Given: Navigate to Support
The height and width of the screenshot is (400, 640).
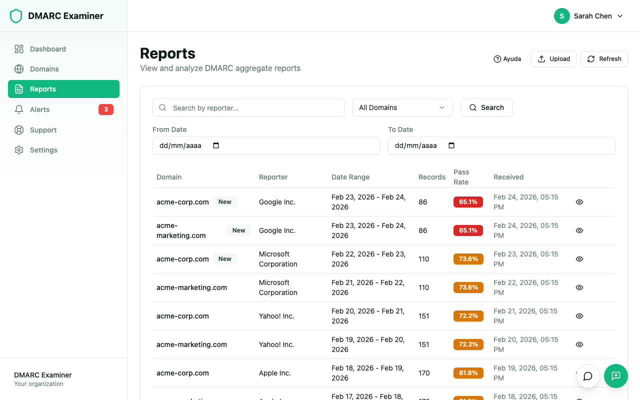Looking at the screenshot, I should 63,130.
